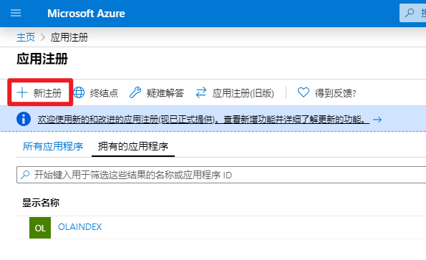
Task: Open the OLAINDEX application
Action: 80,227
